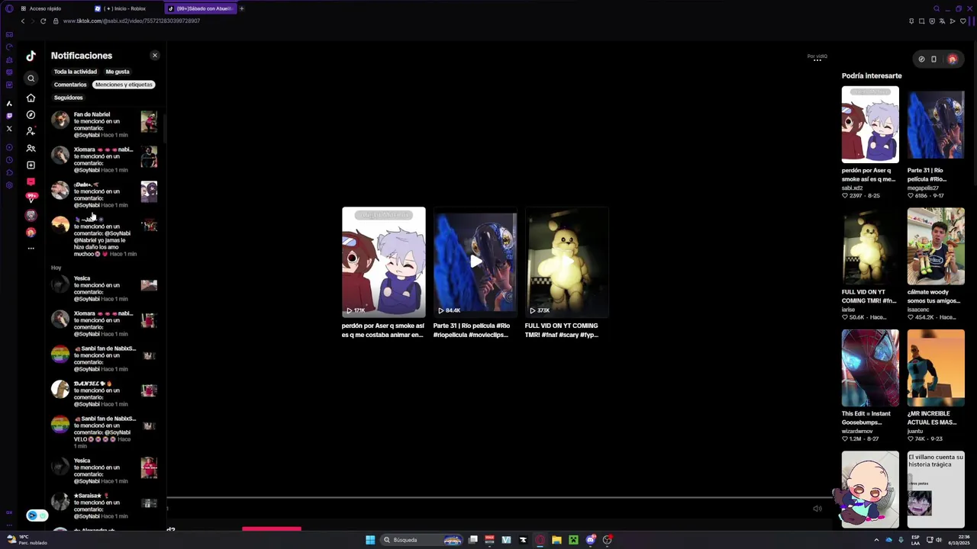Select the Menciones y etiquetas filter
Viewport: 977px width, 549px height.
click(124, 85)
